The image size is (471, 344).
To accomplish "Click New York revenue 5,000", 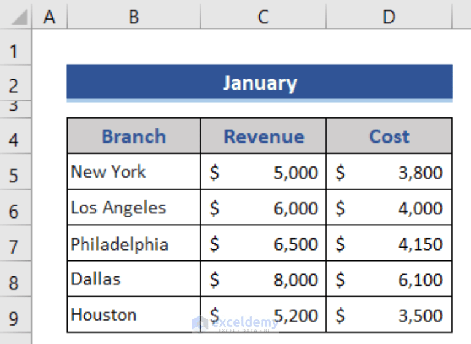I will 263,171.
